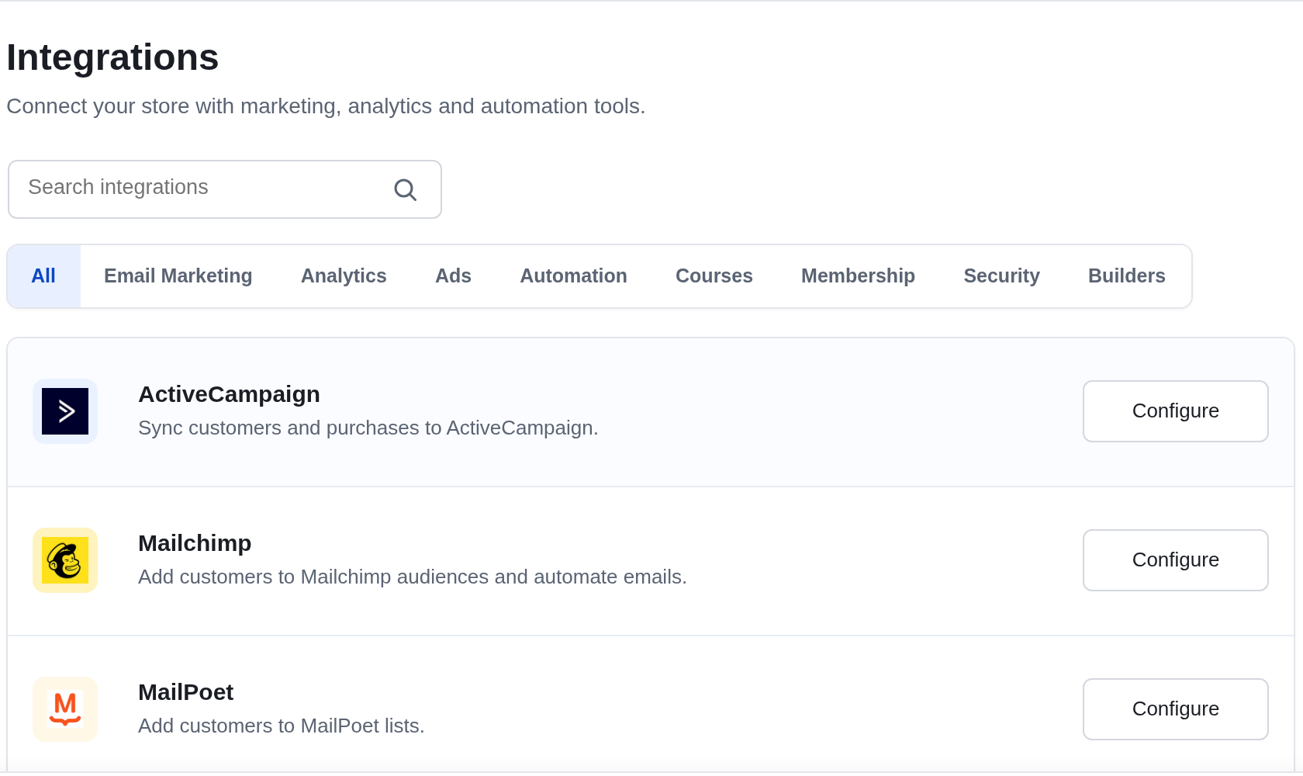Click 'Connect your store with marketing' subtitle

click(x=326, y=106)
